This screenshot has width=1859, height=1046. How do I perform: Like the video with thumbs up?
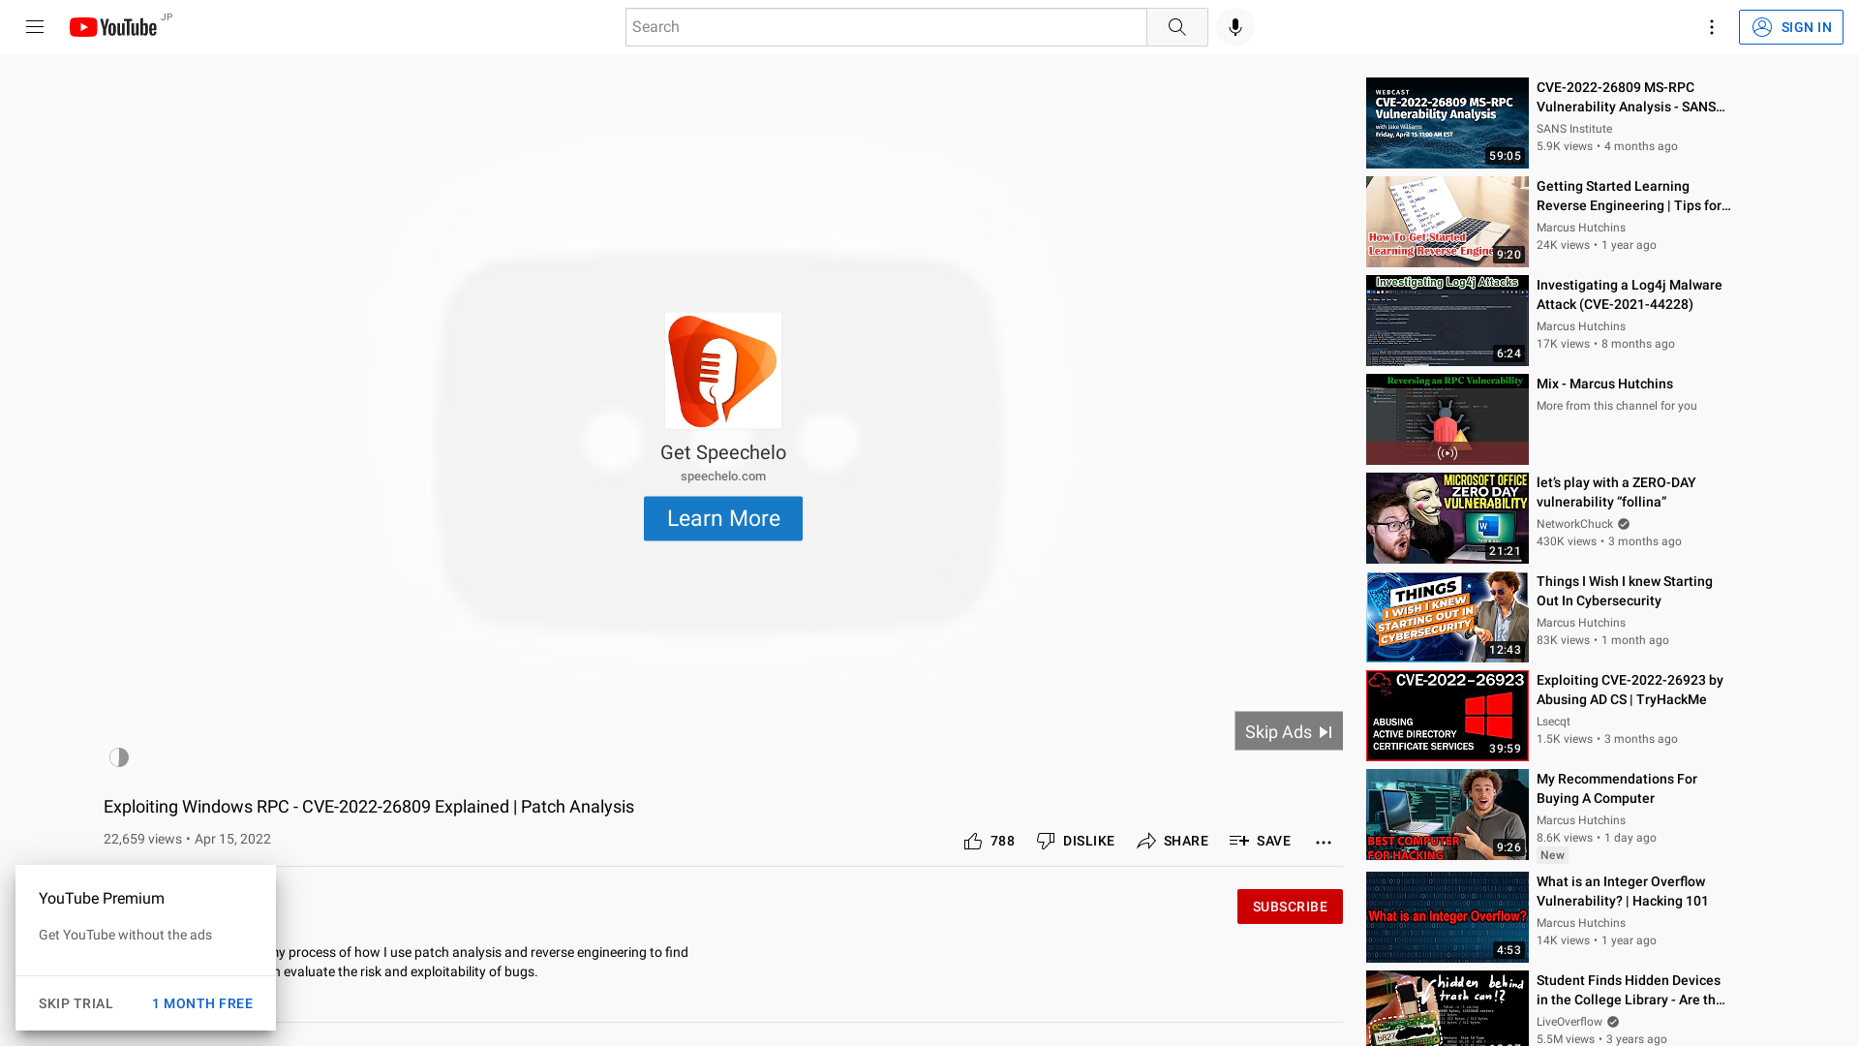tap(973, 842)
